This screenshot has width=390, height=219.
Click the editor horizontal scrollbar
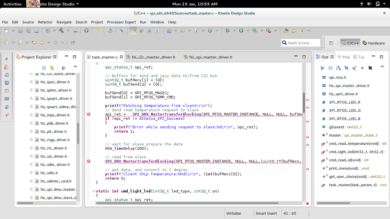pos(187,203)
